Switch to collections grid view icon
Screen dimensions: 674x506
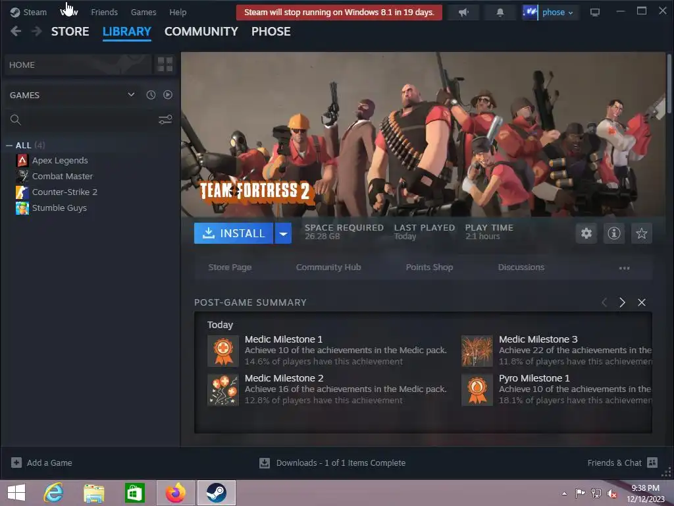[x=165, y=65]
